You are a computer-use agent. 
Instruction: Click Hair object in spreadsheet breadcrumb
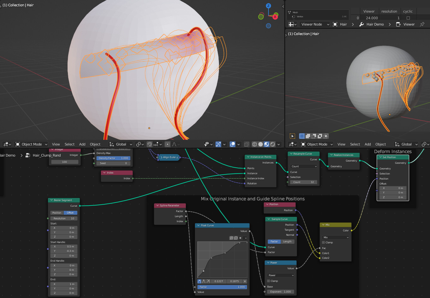[343, 24]
